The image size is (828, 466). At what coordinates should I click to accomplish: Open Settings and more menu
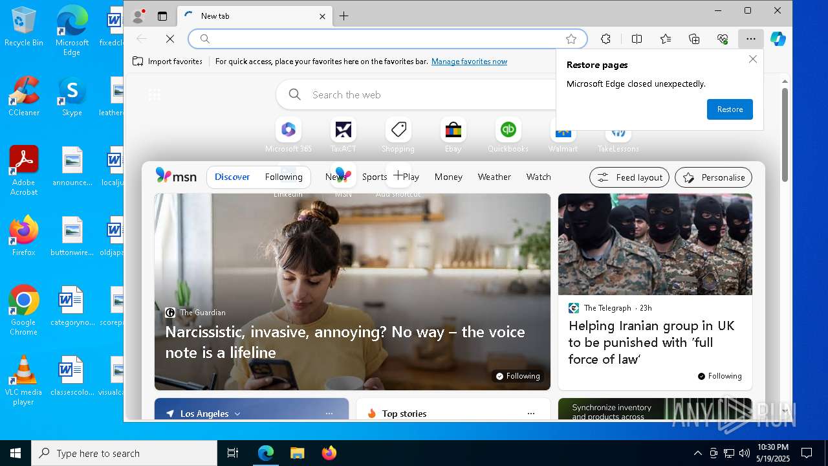(x=750, y=39)
